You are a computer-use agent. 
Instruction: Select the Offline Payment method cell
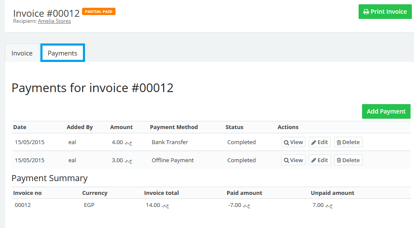[173, 160]
